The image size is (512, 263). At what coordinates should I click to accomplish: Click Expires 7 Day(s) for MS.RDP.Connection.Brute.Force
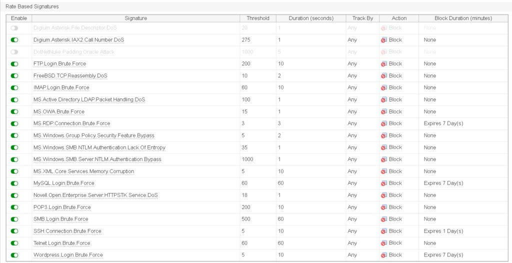[x=443, y=123]
